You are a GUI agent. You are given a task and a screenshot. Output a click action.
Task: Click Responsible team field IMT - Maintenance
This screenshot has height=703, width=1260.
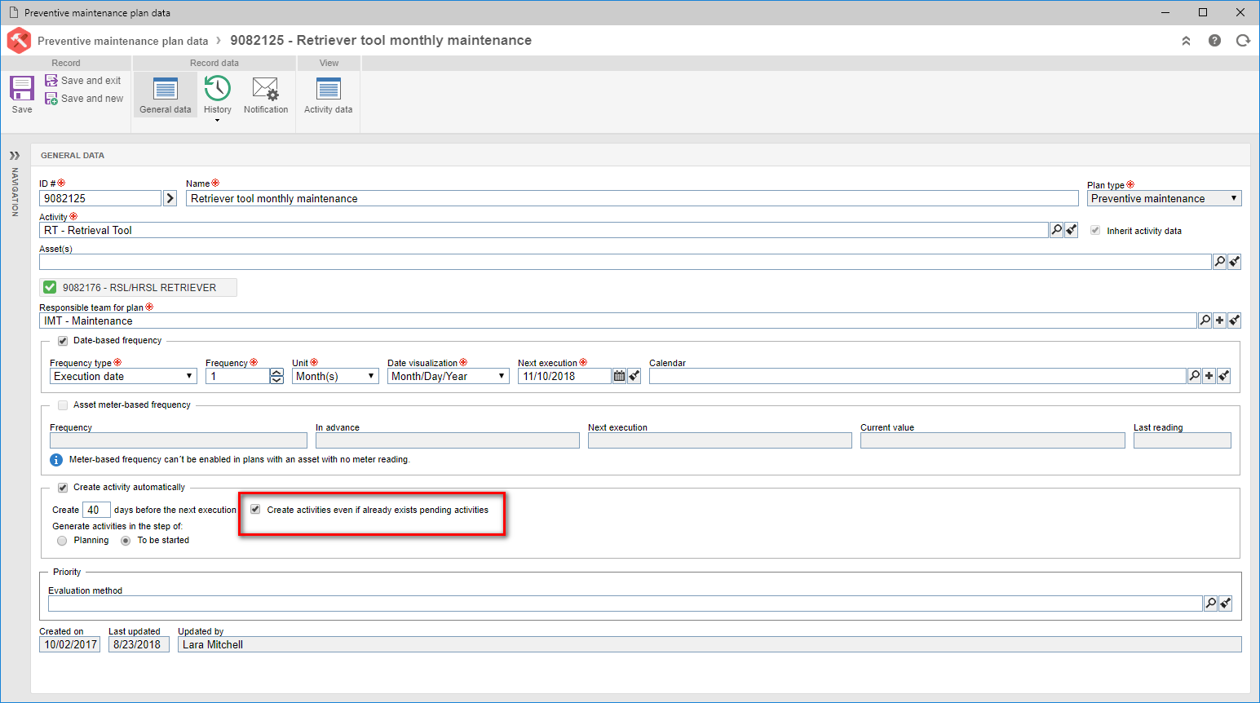pos(618,321)
